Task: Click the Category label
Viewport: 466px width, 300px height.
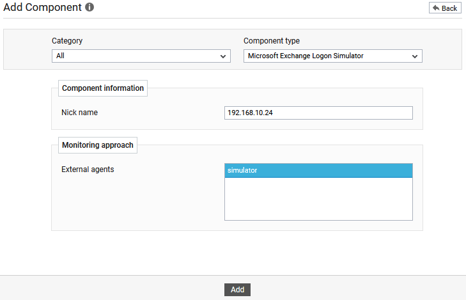Action: (x=67, y=41)
